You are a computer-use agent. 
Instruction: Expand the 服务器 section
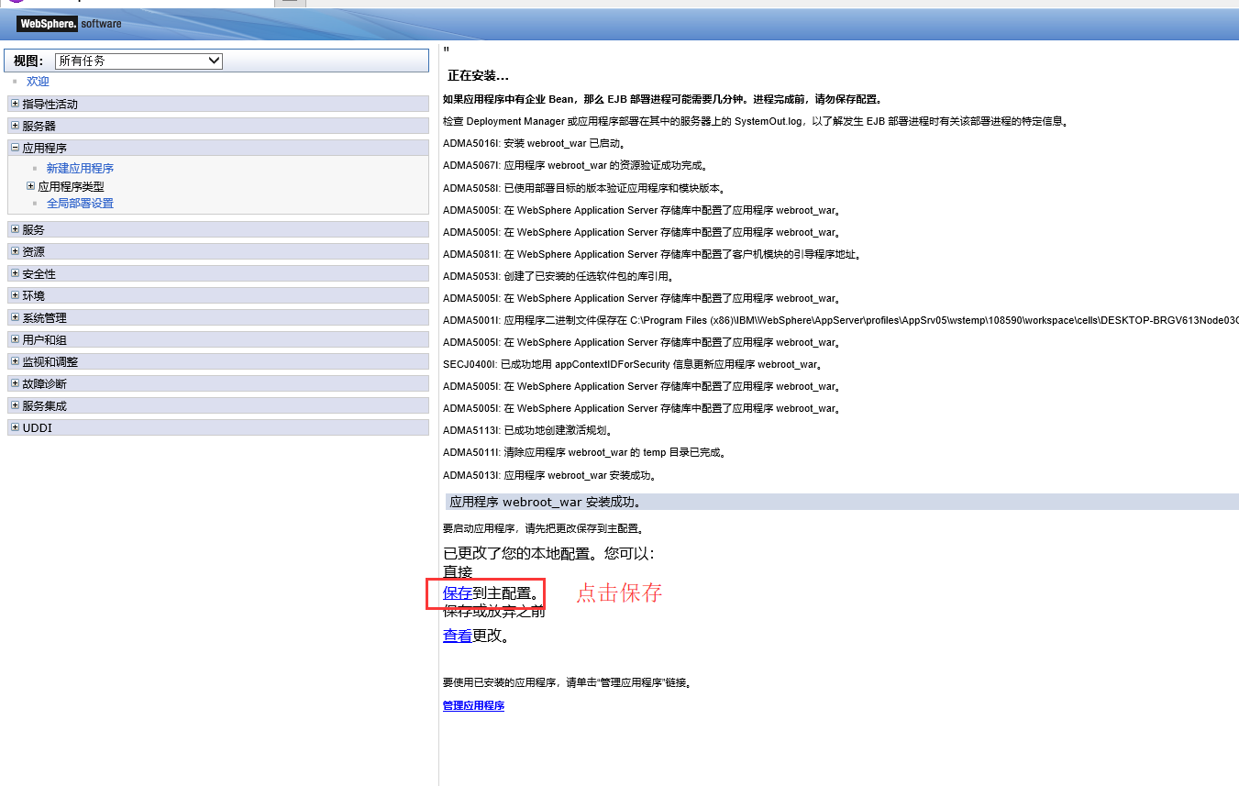[15, 126]
